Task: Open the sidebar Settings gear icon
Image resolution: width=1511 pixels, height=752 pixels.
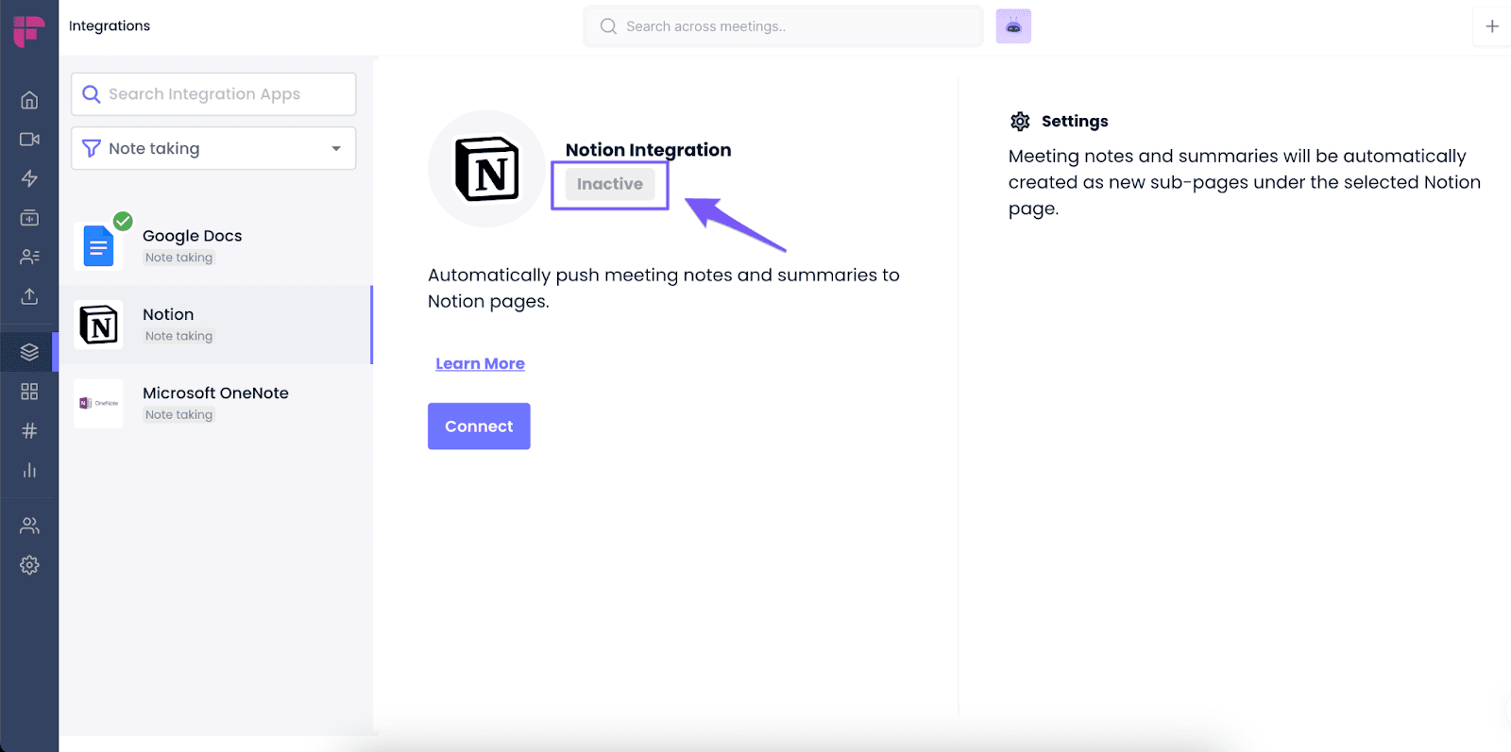Action: coord(29,565)
